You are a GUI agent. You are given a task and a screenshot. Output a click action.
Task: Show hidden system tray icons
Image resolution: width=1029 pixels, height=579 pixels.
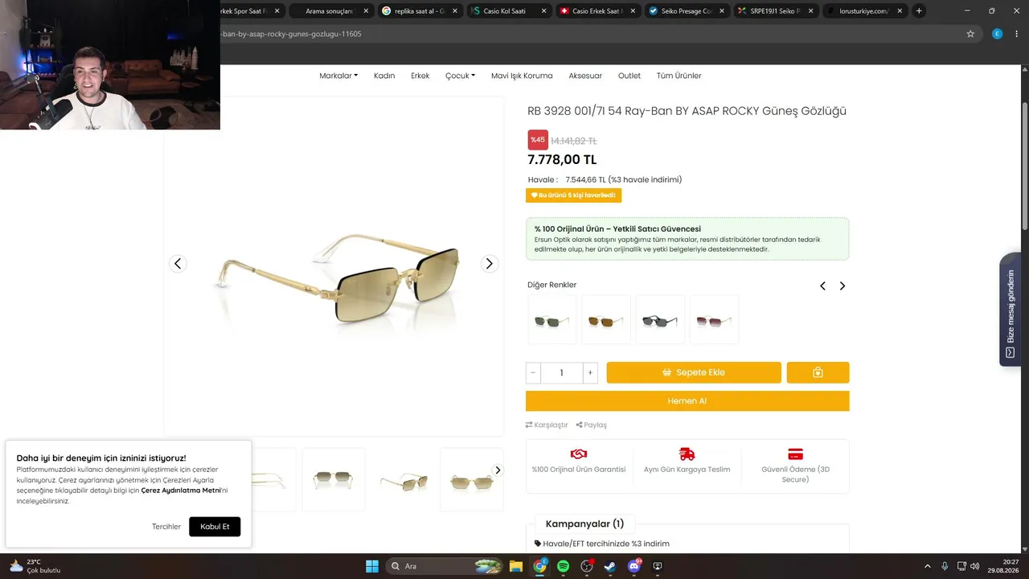(x=927, y=566)
